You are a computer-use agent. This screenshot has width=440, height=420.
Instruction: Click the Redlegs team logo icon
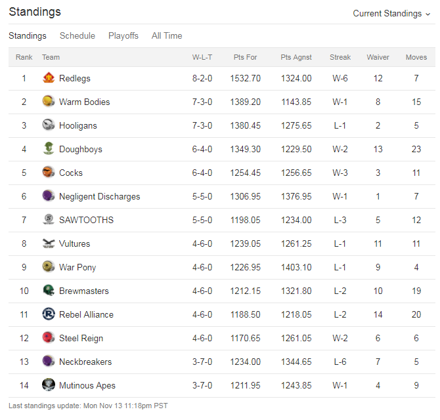click(49, 78)
